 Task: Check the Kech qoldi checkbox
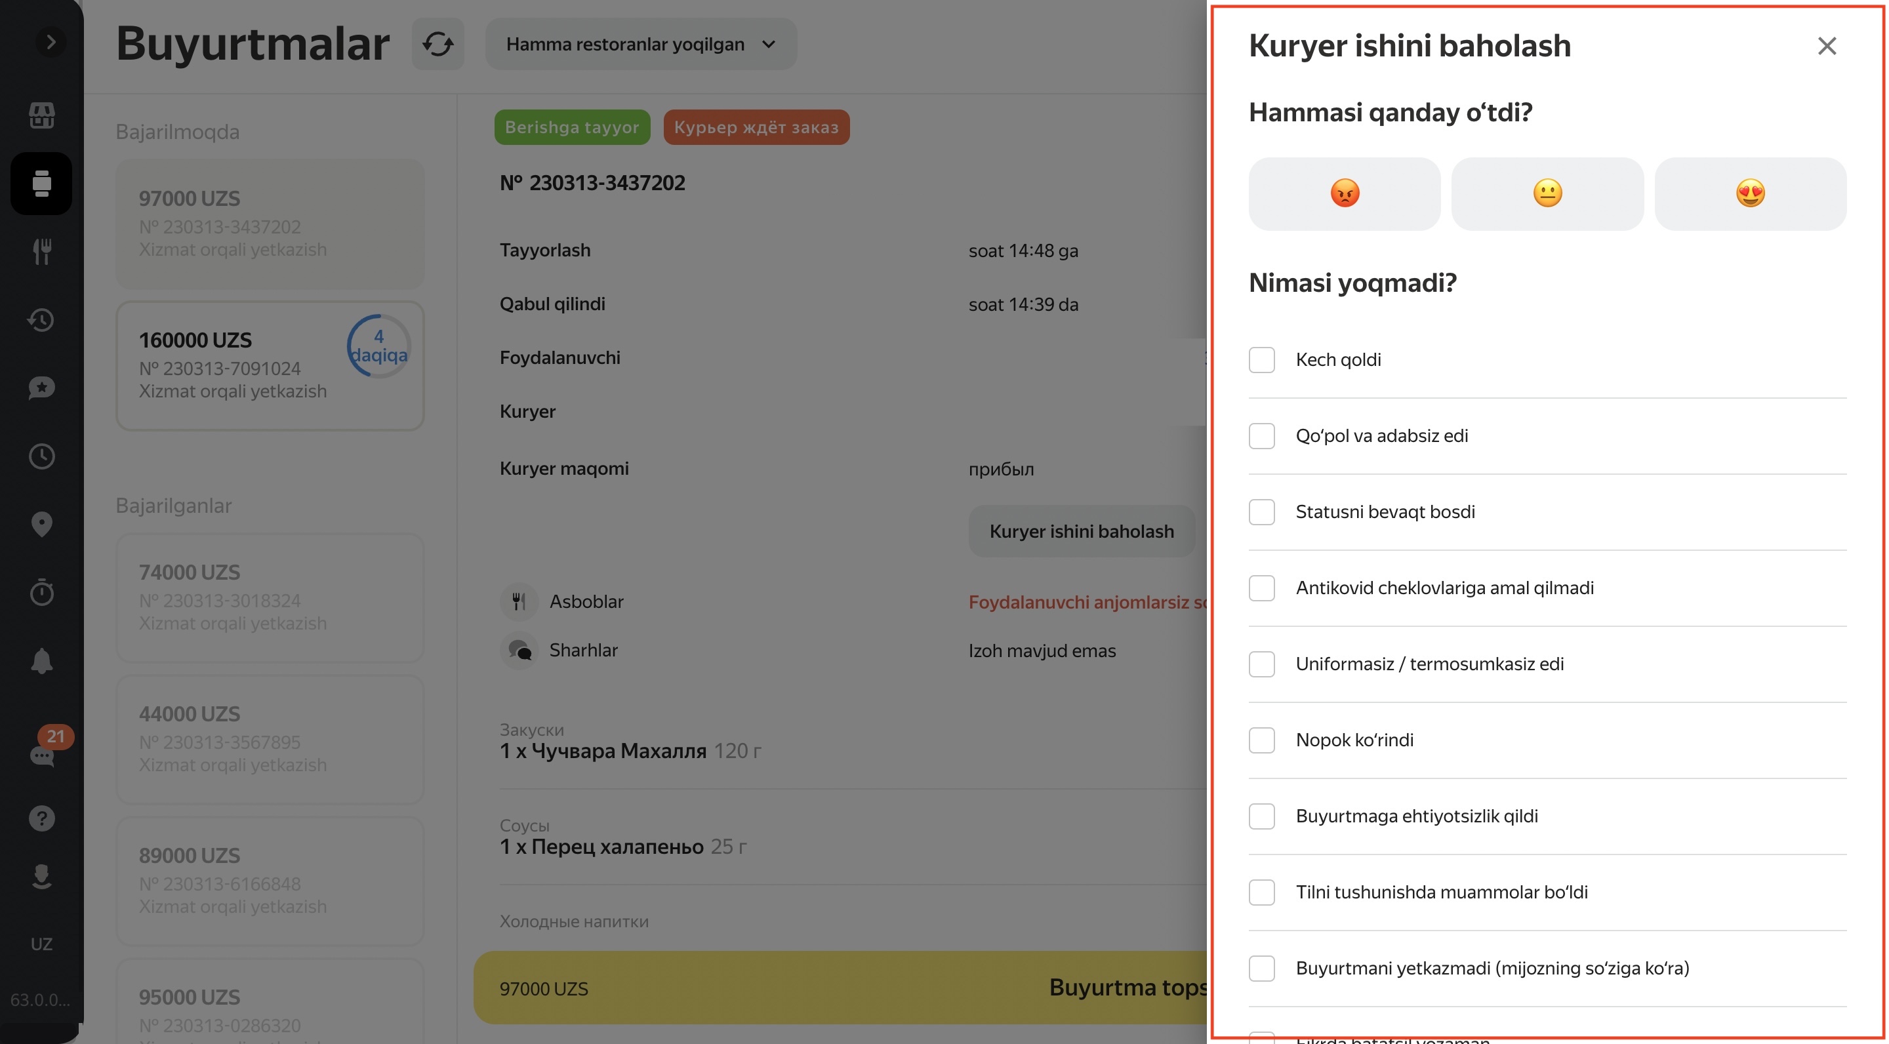1262,360
